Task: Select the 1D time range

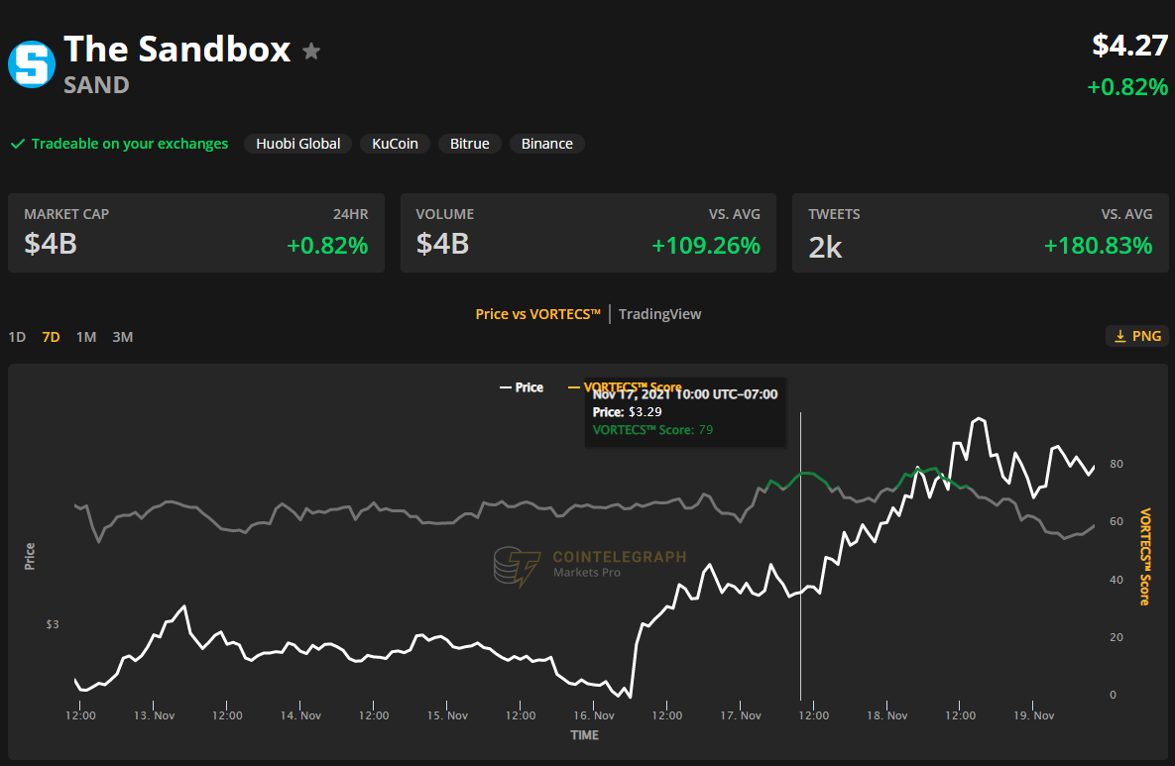Action: coord(17,337)
